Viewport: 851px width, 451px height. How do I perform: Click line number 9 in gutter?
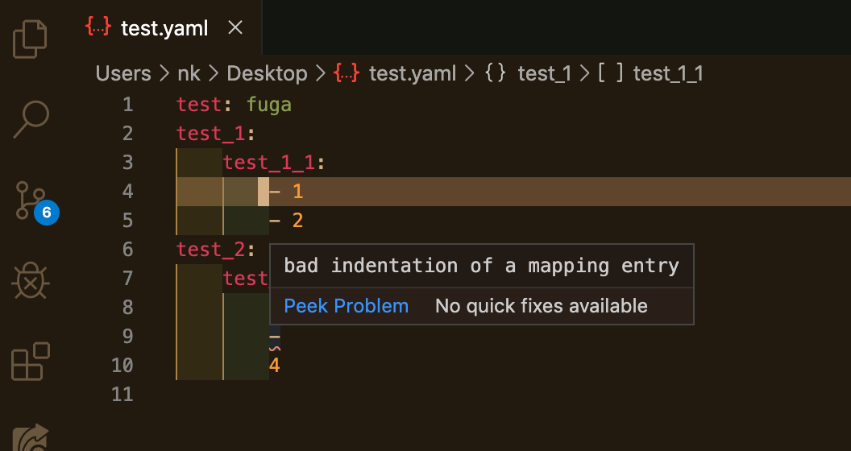click(127, 336)
